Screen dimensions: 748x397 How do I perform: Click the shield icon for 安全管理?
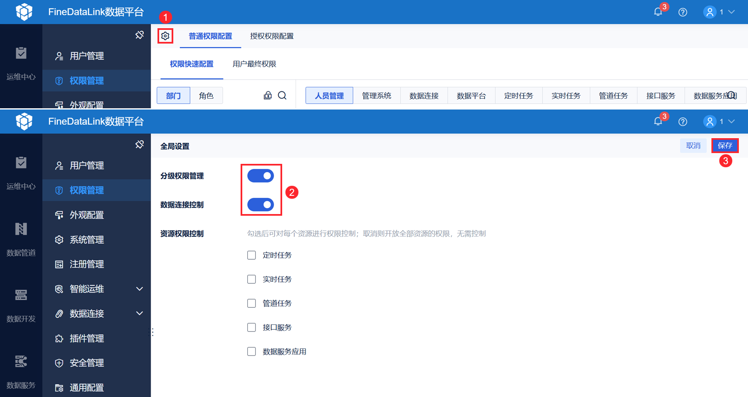[x=59, y=363]
